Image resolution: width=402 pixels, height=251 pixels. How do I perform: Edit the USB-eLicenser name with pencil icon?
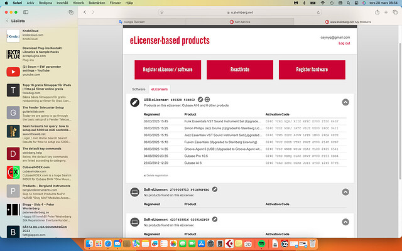pyautogui.click(x=200, y=99)
